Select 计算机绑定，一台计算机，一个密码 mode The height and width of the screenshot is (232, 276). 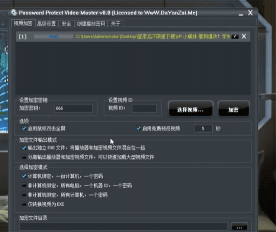[x=24, y=176]
